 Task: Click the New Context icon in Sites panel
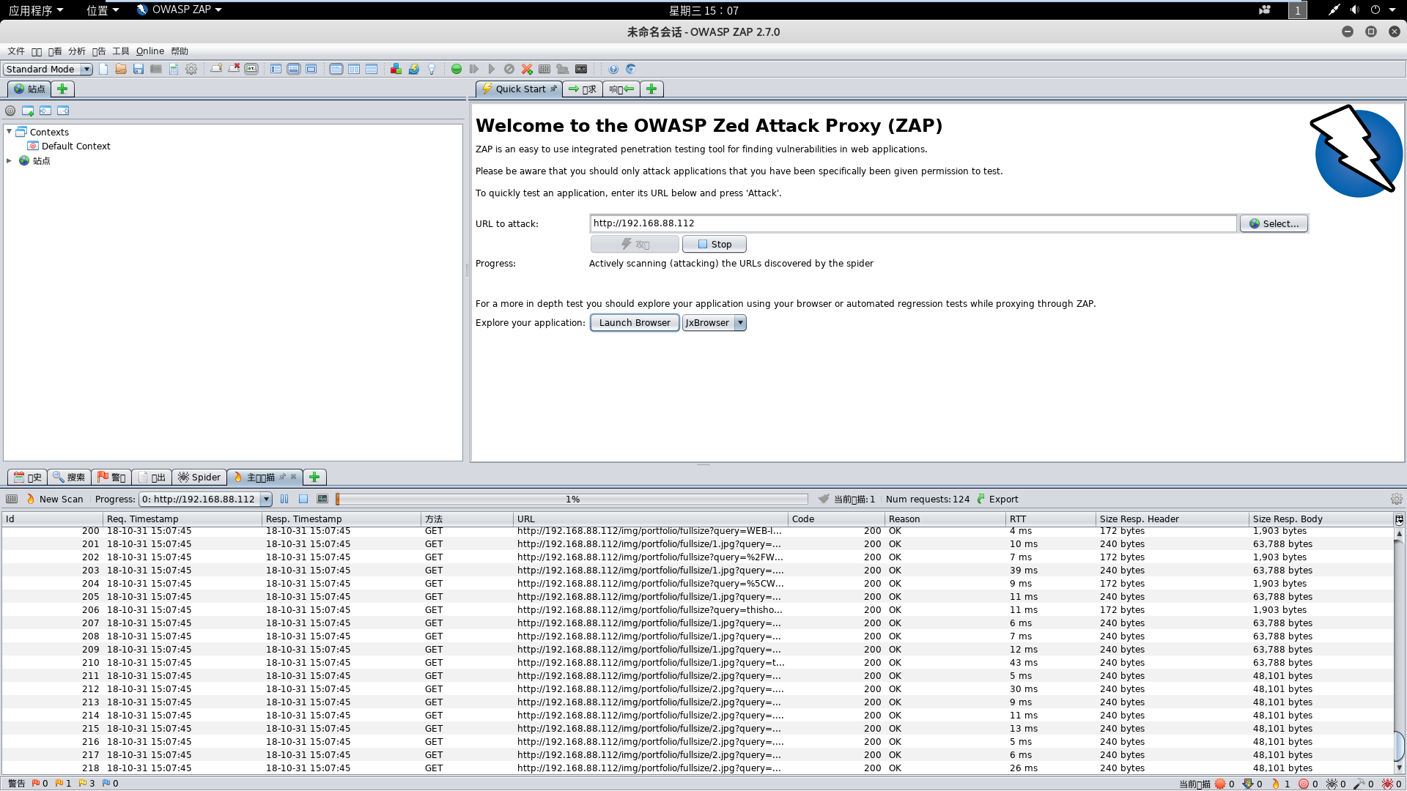[28, 111]
